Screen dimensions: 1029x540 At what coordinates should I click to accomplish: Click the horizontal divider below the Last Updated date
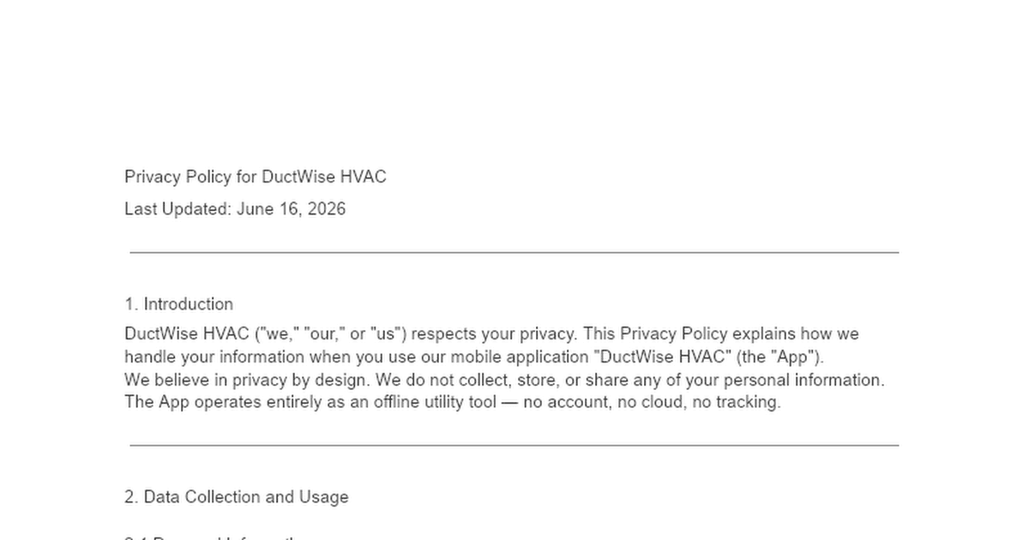click(514, 252)
